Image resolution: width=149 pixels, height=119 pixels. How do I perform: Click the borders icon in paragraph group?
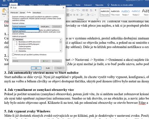pos(93,15)
